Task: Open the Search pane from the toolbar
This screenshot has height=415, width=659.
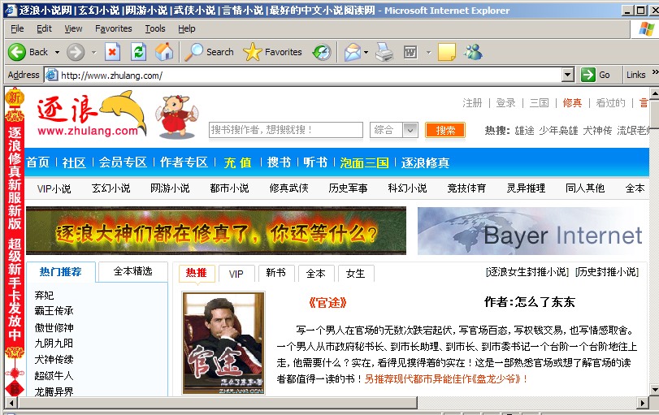Action: [209, 52]
